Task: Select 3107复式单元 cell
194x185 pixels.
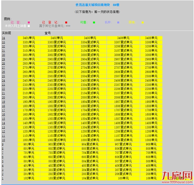Action: (123, 51)
